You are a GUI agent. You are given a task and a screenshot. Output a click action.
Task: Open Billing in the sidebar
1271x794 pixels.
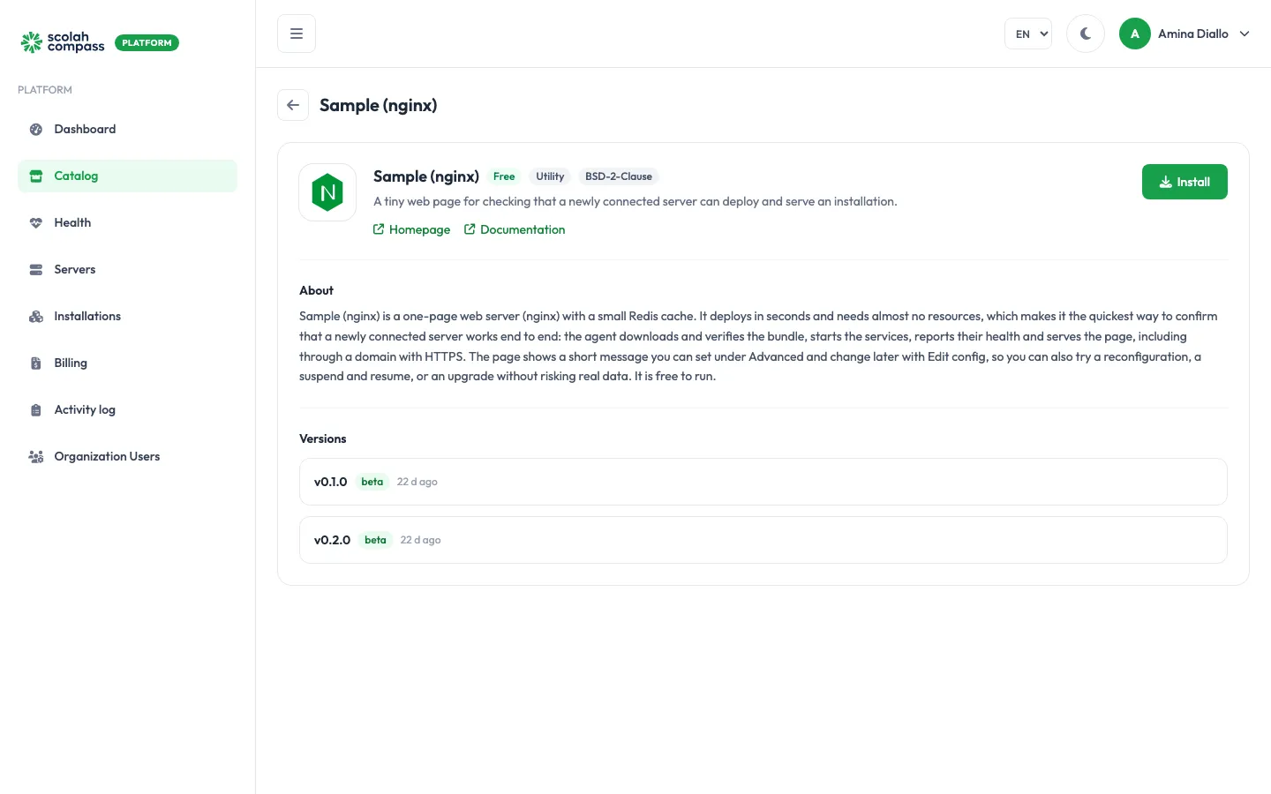coord(127,363)
